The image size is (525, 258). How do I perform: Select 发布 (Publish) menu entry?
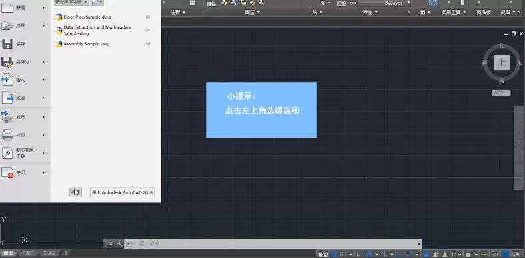[24, 117]
